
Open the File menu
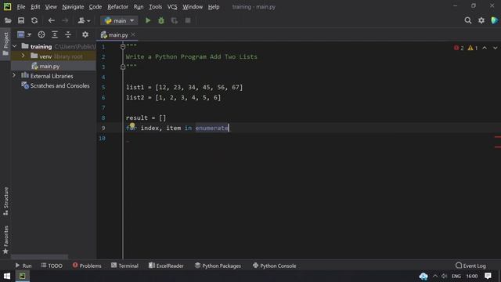pyautogui.click(x=21, y=7)
